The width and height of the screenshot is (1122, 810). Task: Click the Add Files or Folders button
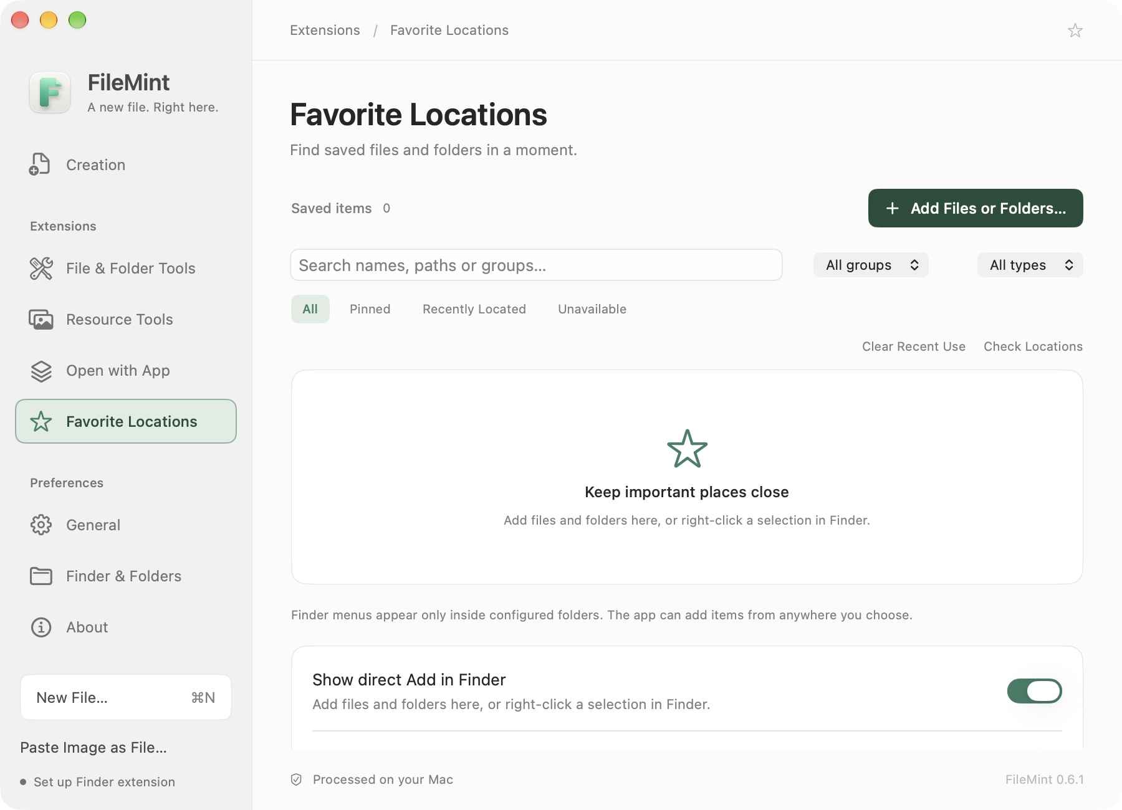point(976,208)
